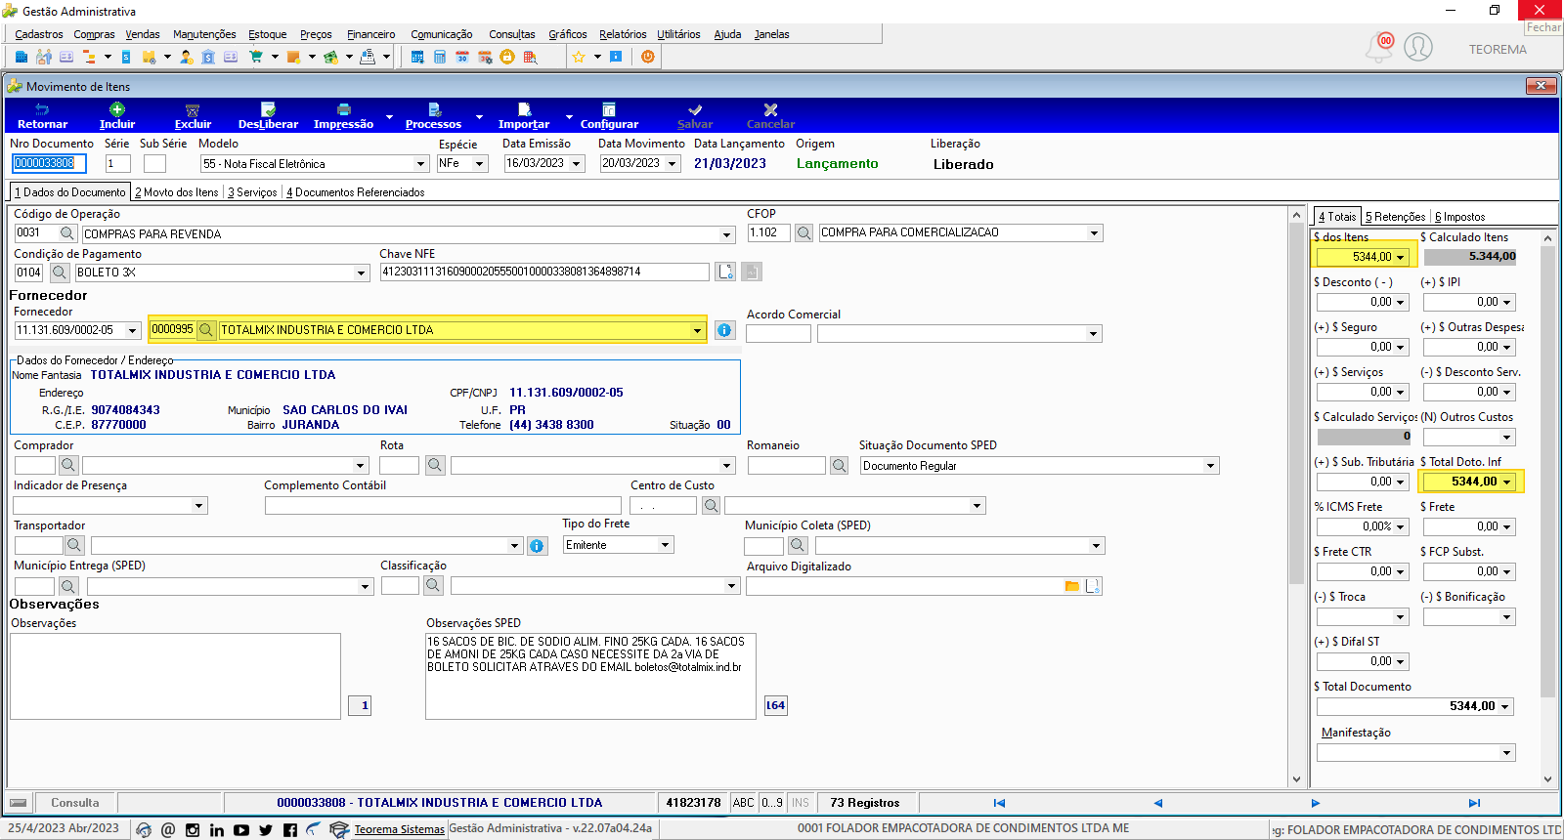Open the Impressão printer tool
The height and width of the screenshot is (840, 1564).
(x=343, y=116)
